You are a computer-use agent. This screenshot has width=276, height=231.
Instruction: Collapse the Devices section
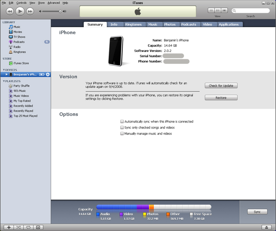4,70
